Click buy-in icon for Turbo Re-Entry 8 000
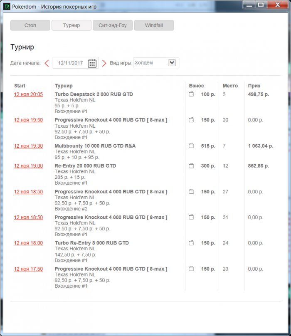This screenshot has height=336, width=291. click(x=192, y=243)
